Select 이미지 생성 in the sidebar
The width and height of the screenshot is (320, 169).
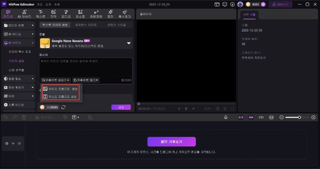tap(16, 61)
